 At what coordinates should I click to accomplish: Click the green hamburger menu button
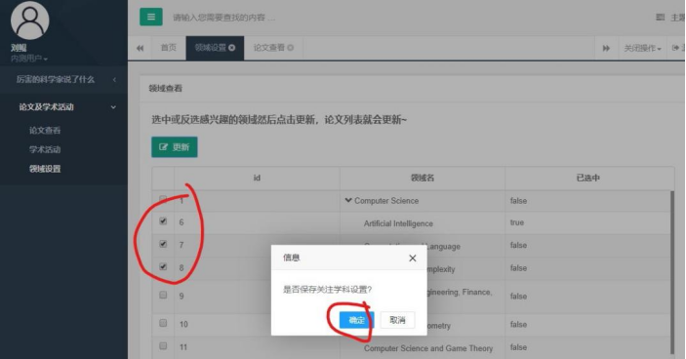coord(151,17)
